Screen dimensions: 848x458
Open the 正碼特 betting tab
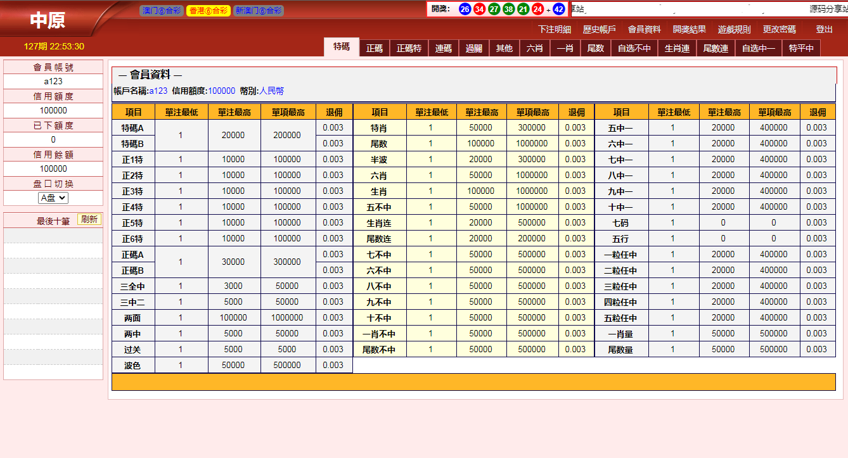click(409, 48)
